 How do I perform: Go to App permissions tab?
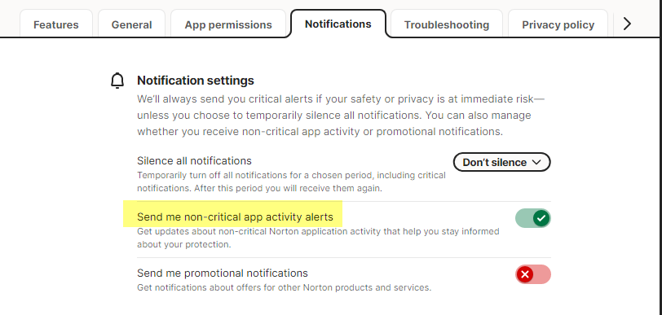tap(228, 24)
